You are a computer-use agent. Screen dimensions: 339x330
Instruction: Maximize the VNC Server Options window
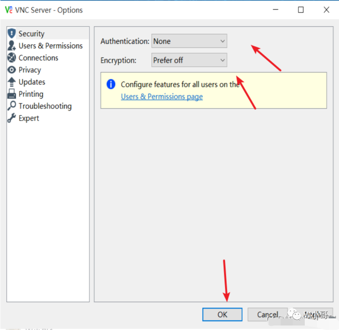click(301, 10)
